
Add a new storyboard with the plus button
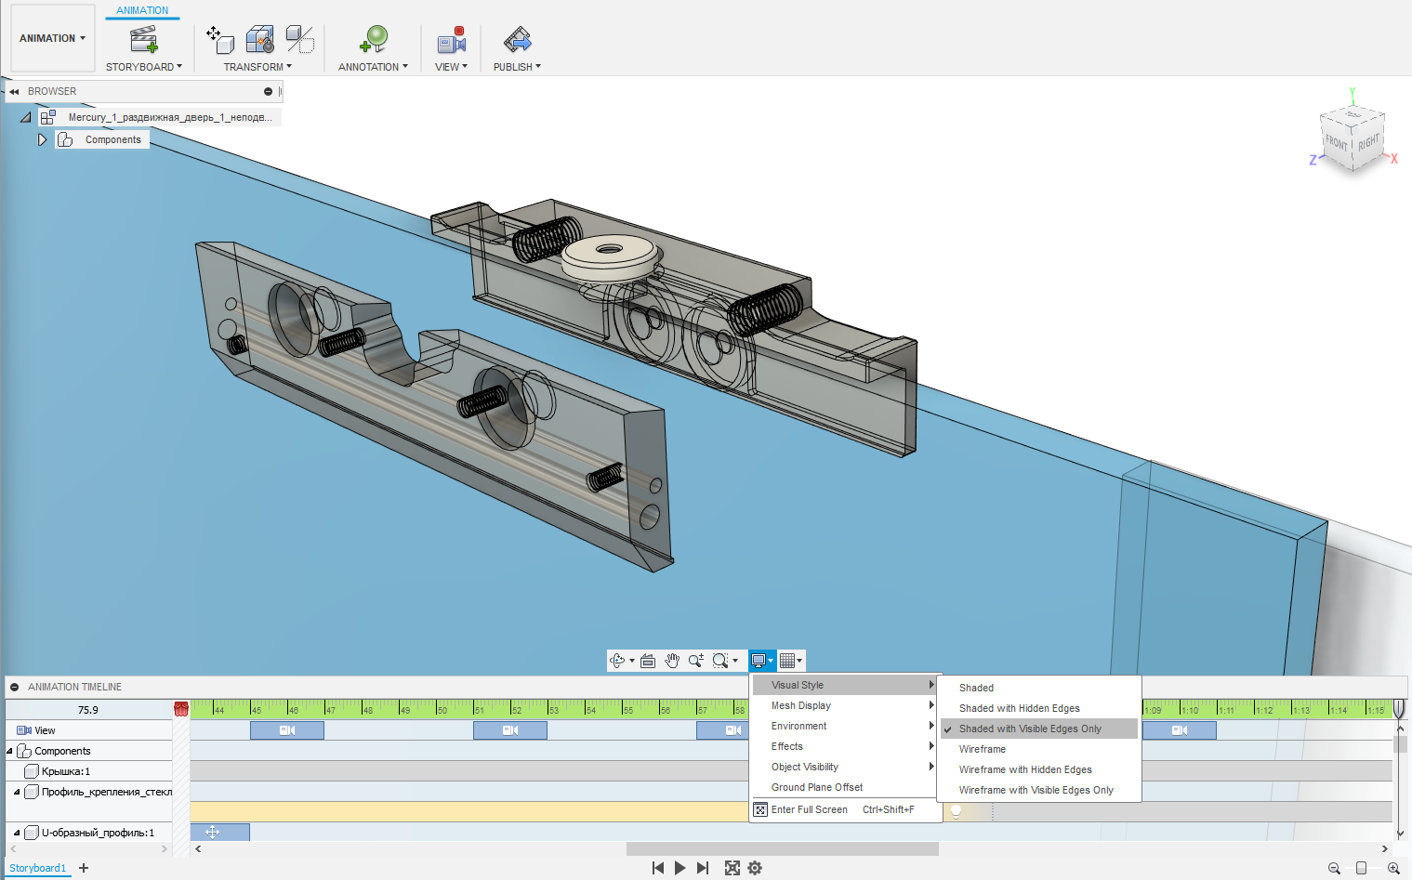pyautogui.click(x=83, y=868)
